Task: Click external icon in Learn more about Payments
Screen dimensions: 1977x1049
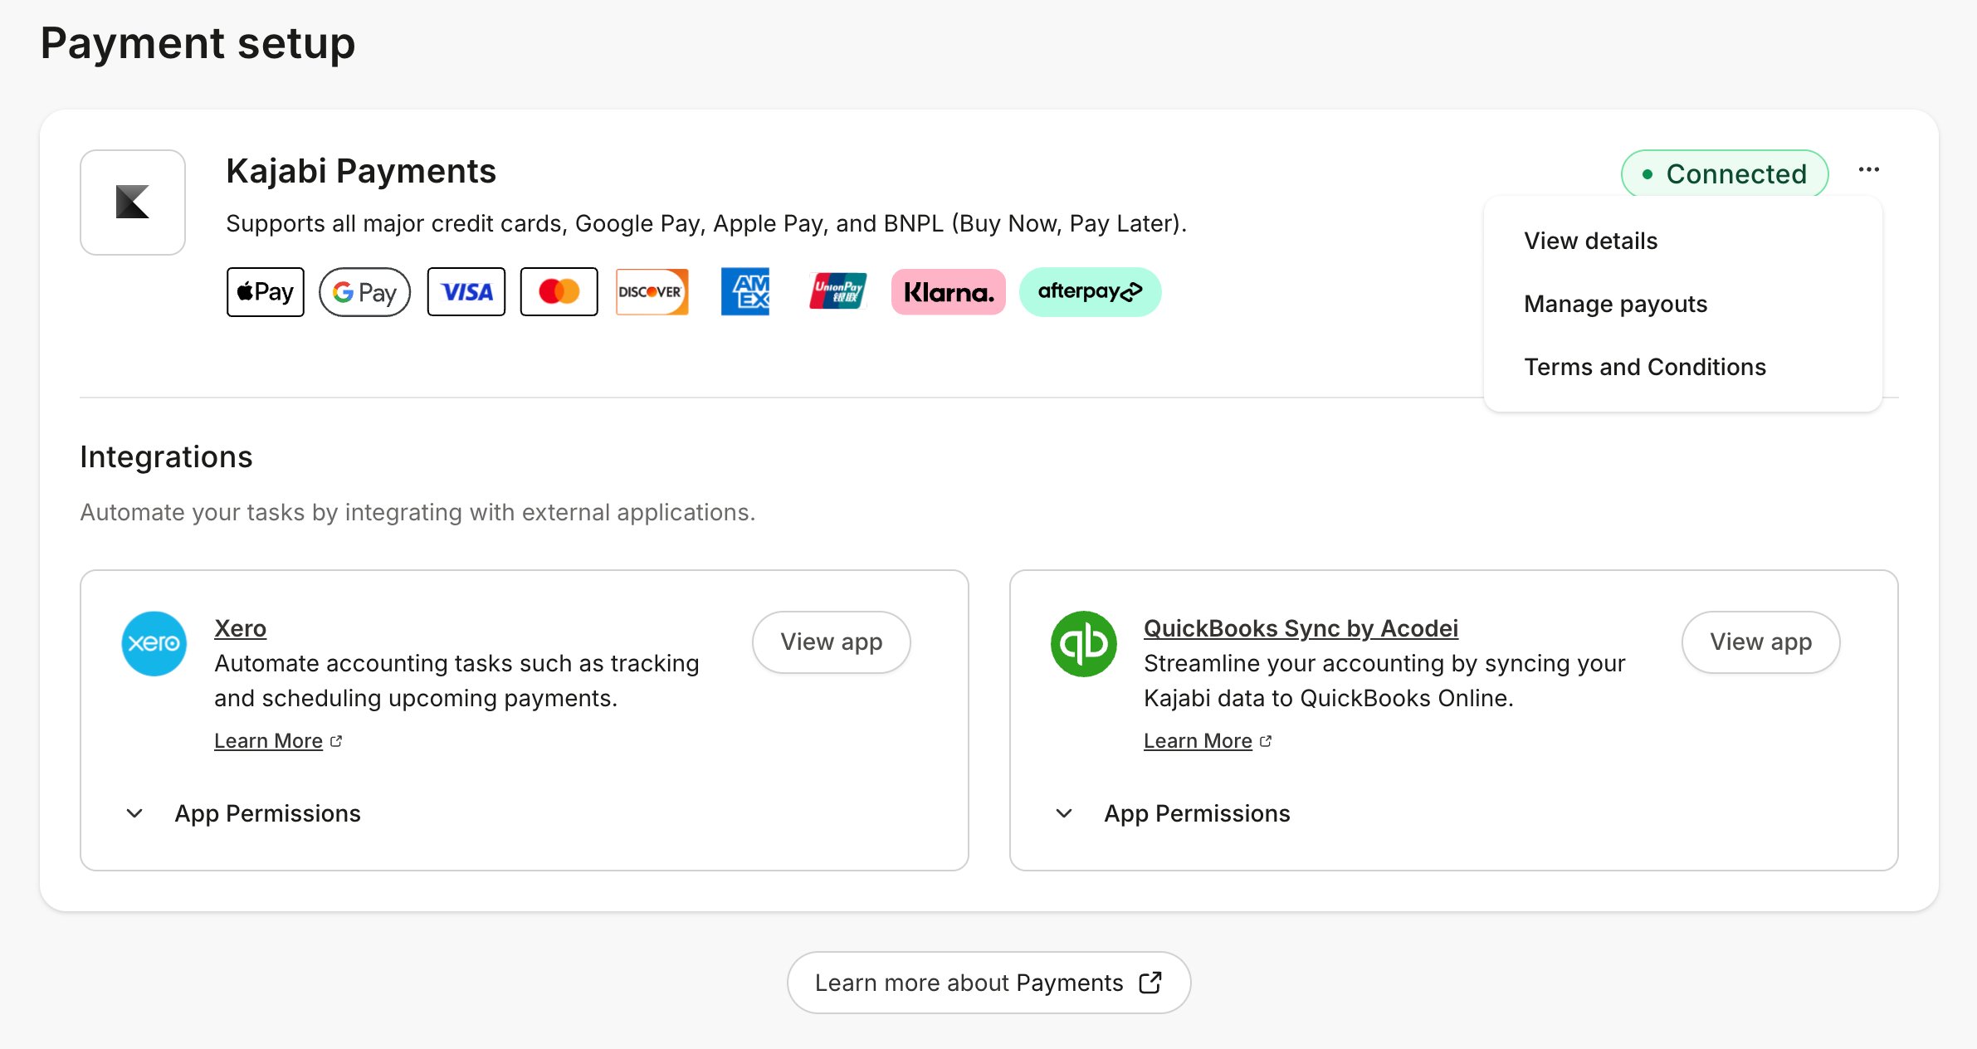Action: click(1150, 983)
